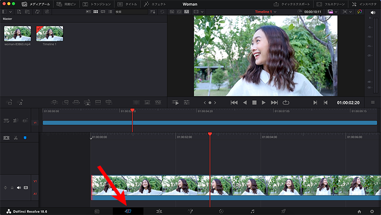Toggle loop playback
The height and width of the screenshot is (215, 381).
[x=286, y=103]
